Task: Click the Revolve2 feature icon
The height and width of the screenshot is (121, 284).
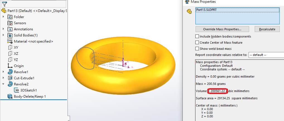Action: click(x=10, y=84)
